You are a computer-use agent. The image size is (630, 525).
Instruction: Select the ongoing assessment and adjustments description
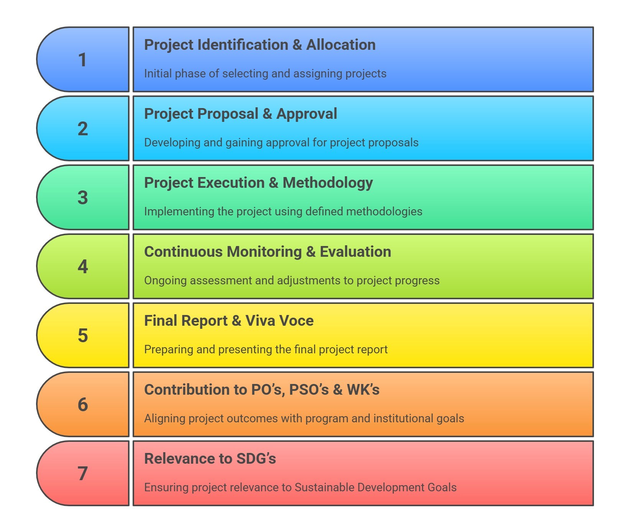(x=292, y=281)
